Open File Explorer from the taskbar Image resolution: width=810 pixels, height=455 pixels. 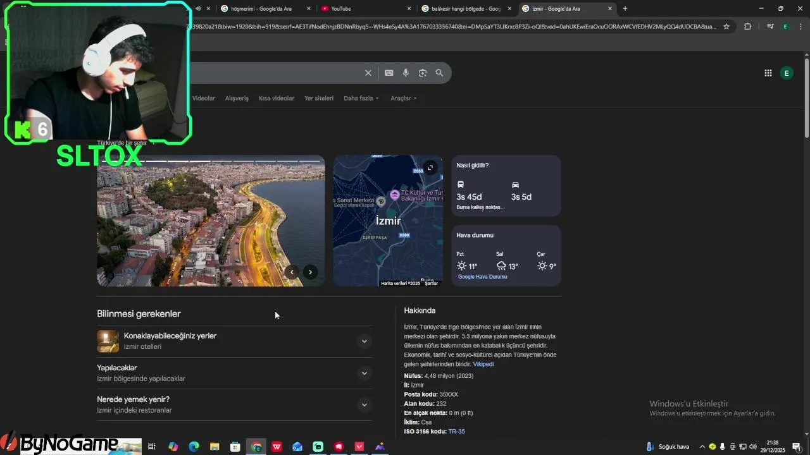(215, 447)
